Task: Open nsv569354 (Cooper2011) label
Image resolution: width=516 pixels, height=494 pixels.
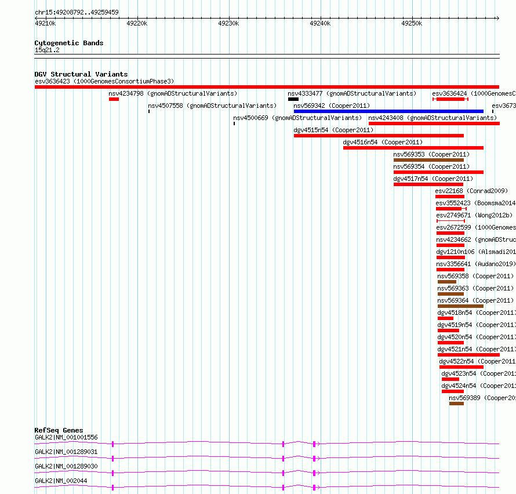Action: click(x=431, y=166)
